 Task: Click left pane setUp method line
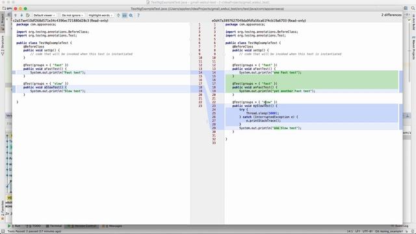point(42,50)
